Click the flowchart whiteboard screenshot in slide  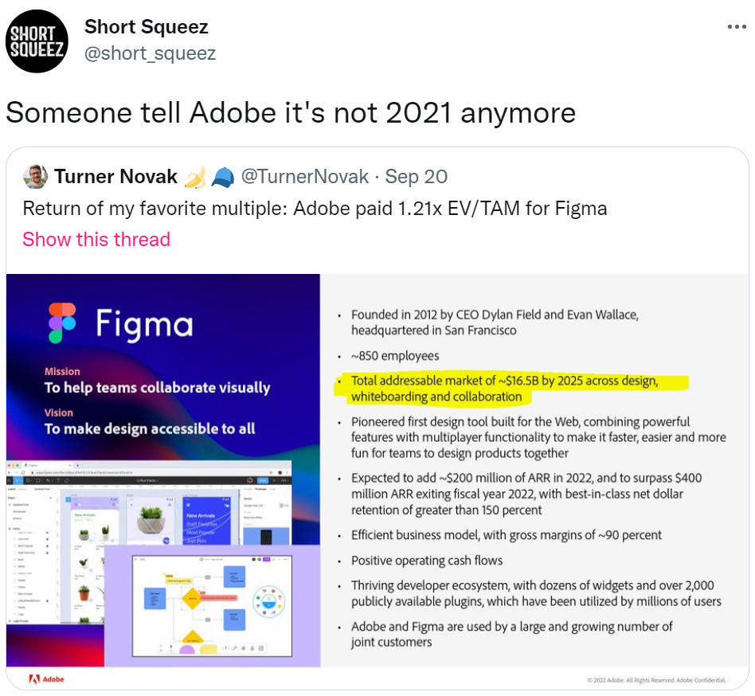pyautogui.click(x=212, y=605)
